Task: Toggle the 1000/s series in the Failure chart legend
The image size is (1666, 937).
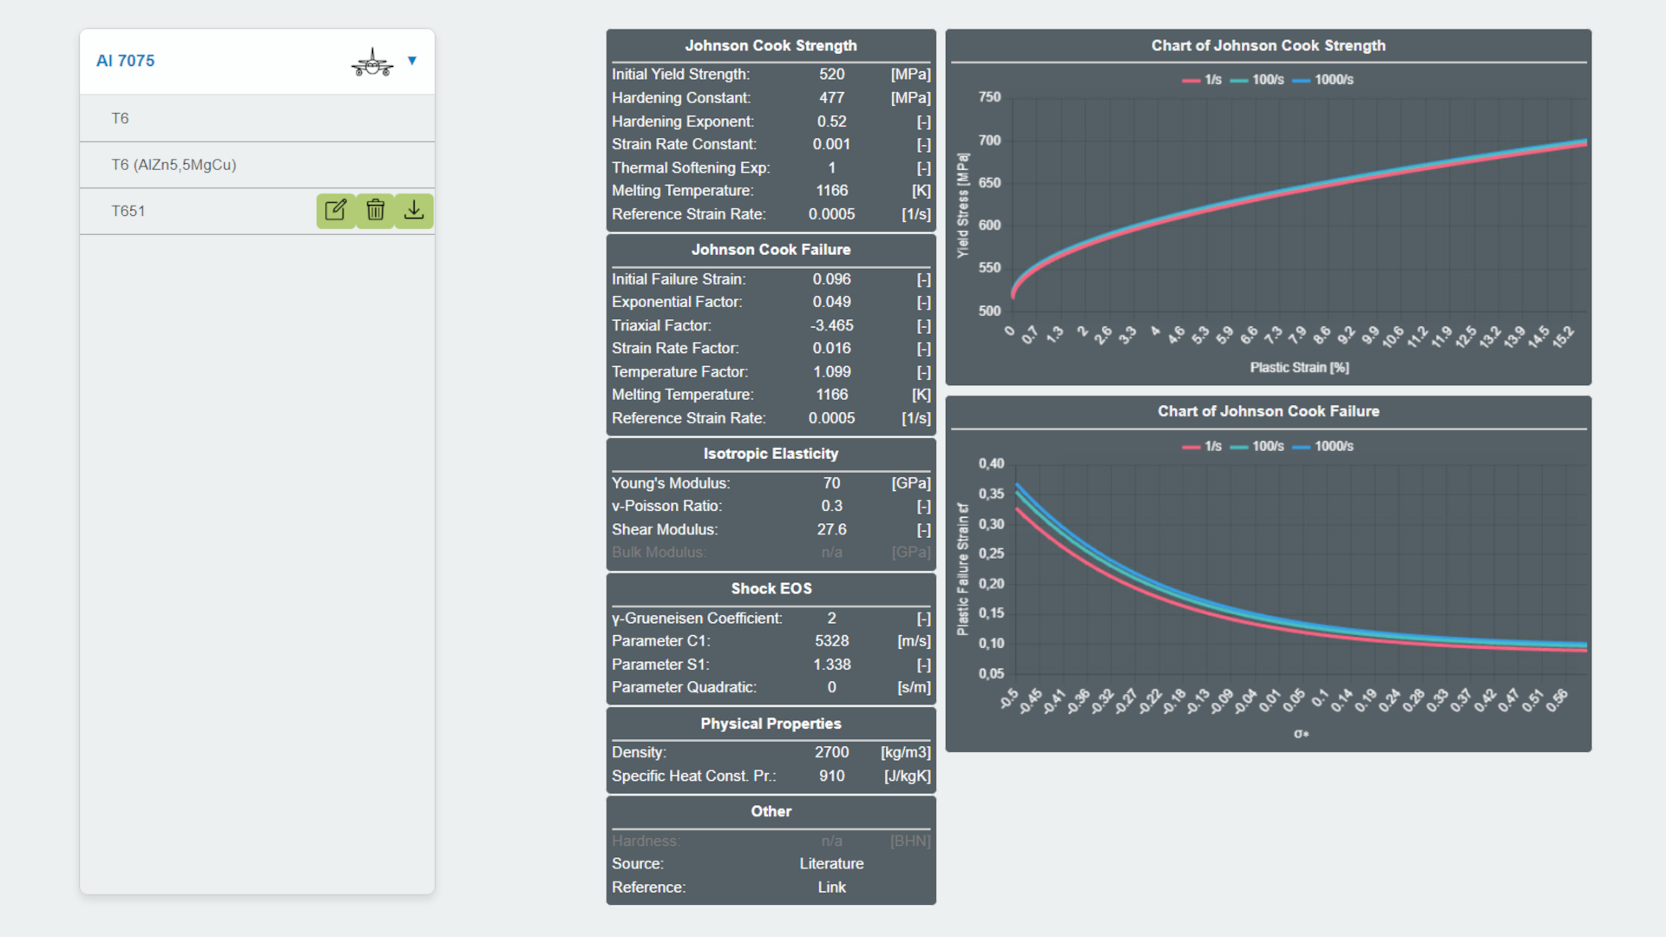Action: 1322,446
